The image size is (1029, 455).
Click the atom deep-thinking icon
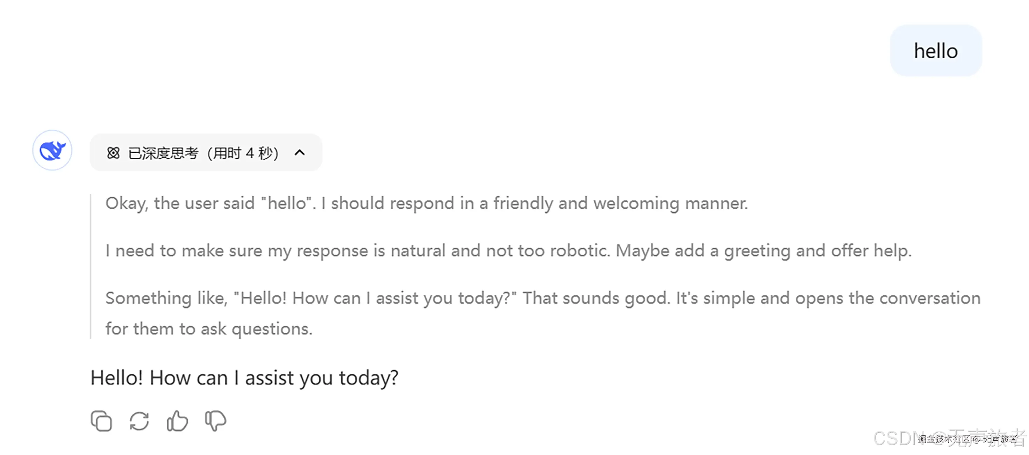coord(113,153)
